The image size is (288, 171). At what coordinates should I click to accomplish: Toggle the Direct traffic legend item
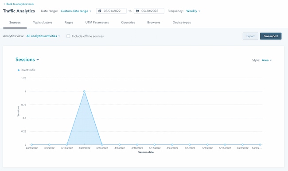coord(27,70)
